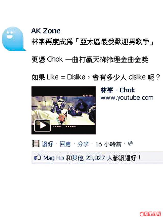163x218 pixels.
Task: Open the 林峯 - Chok title link
Action: point(118,90)
